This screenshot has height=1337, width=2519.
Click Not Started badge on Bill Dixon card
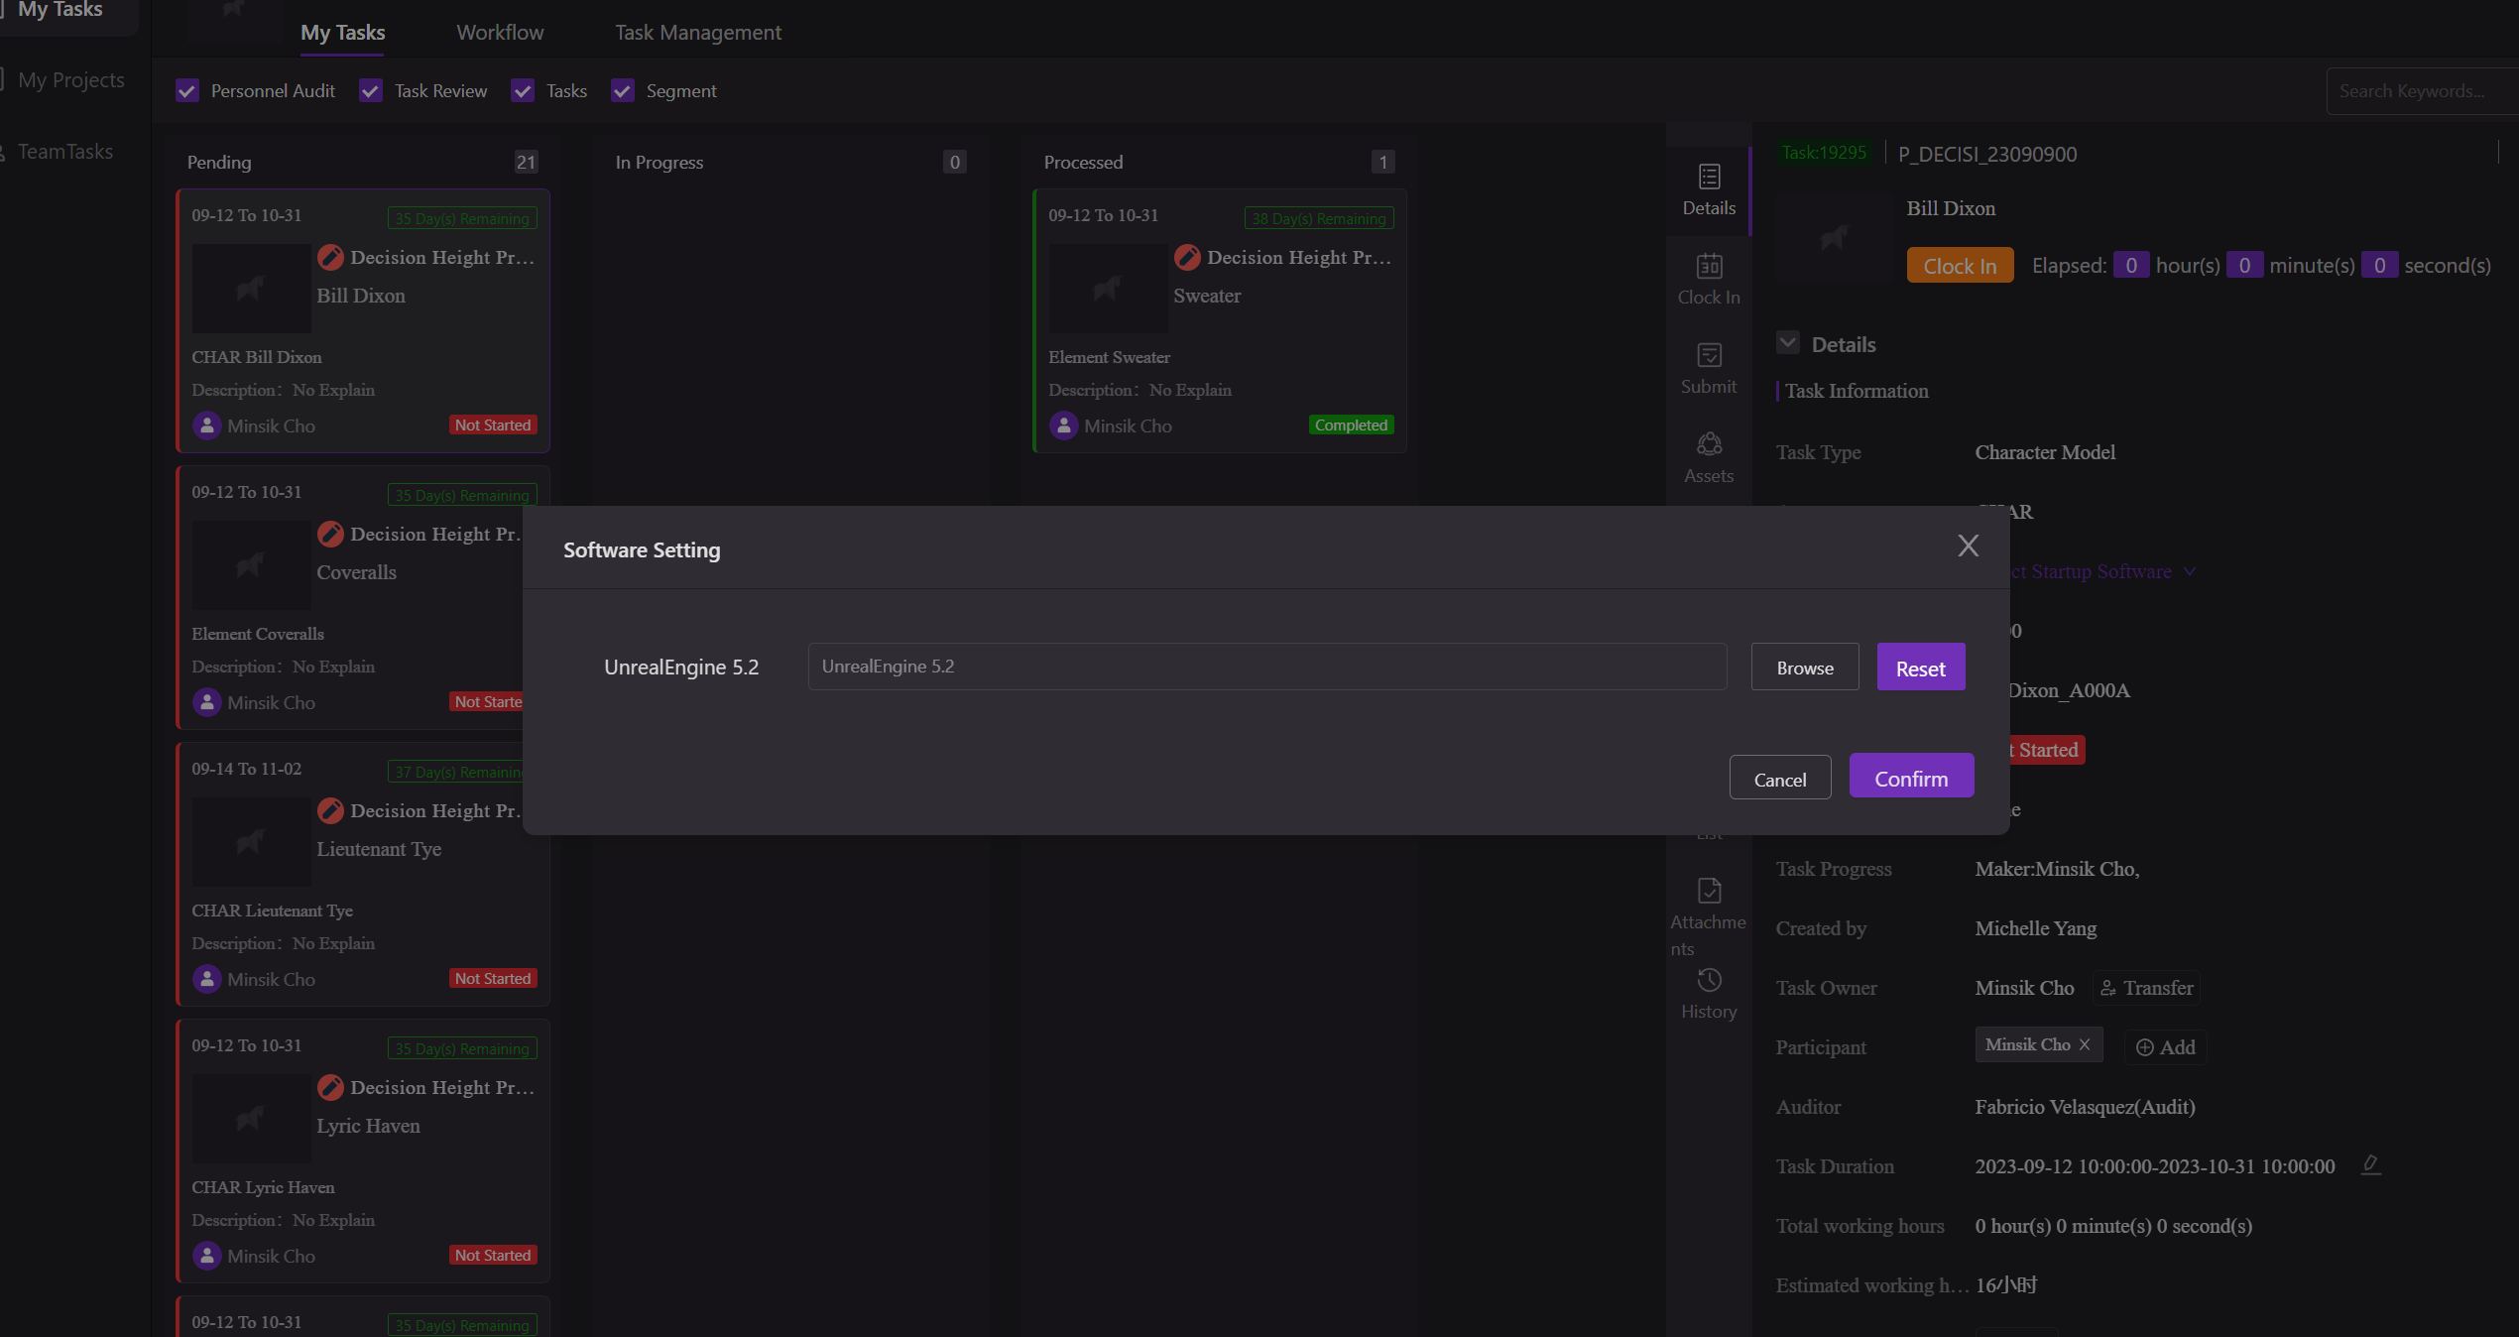pos(493,425)
